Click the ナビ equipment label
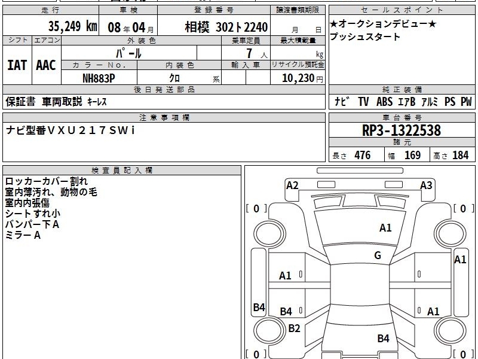478x359 pixels. [x=342, y=101]
